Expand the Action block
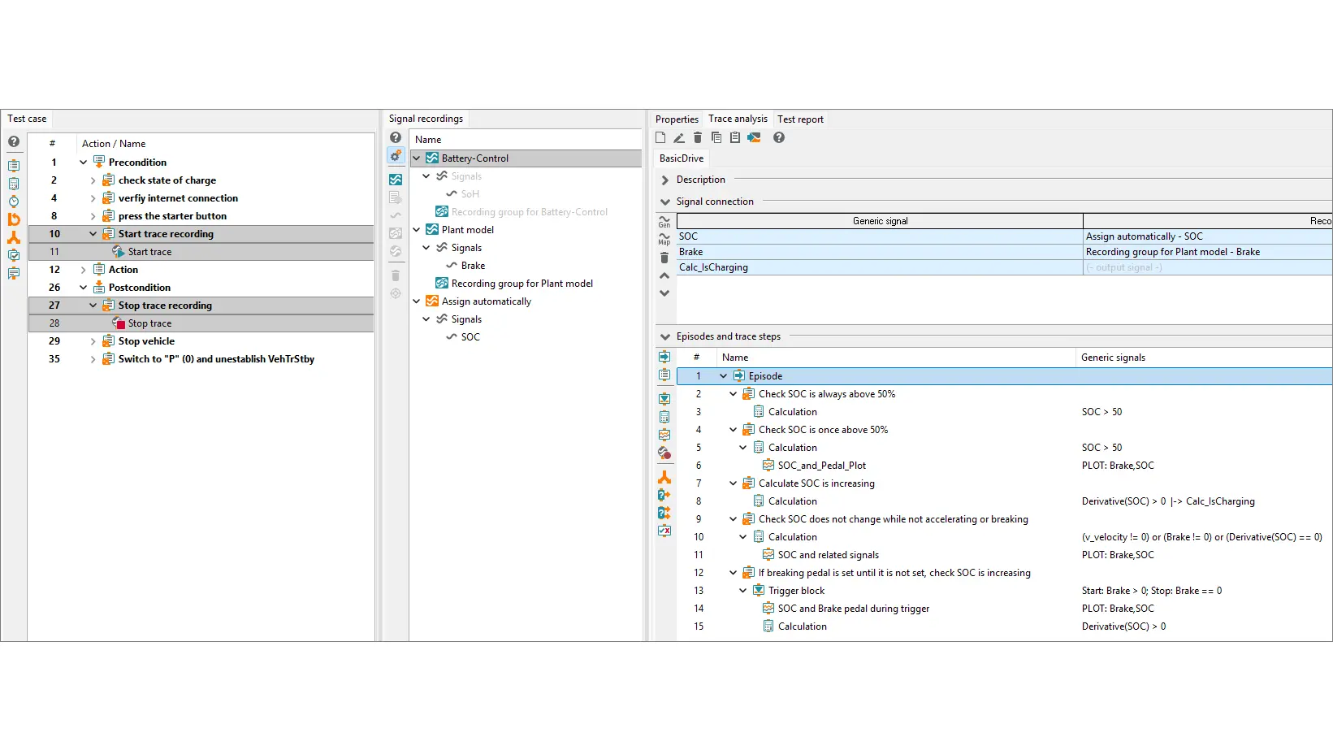1333x750 pixels. (x=83, y=270)
